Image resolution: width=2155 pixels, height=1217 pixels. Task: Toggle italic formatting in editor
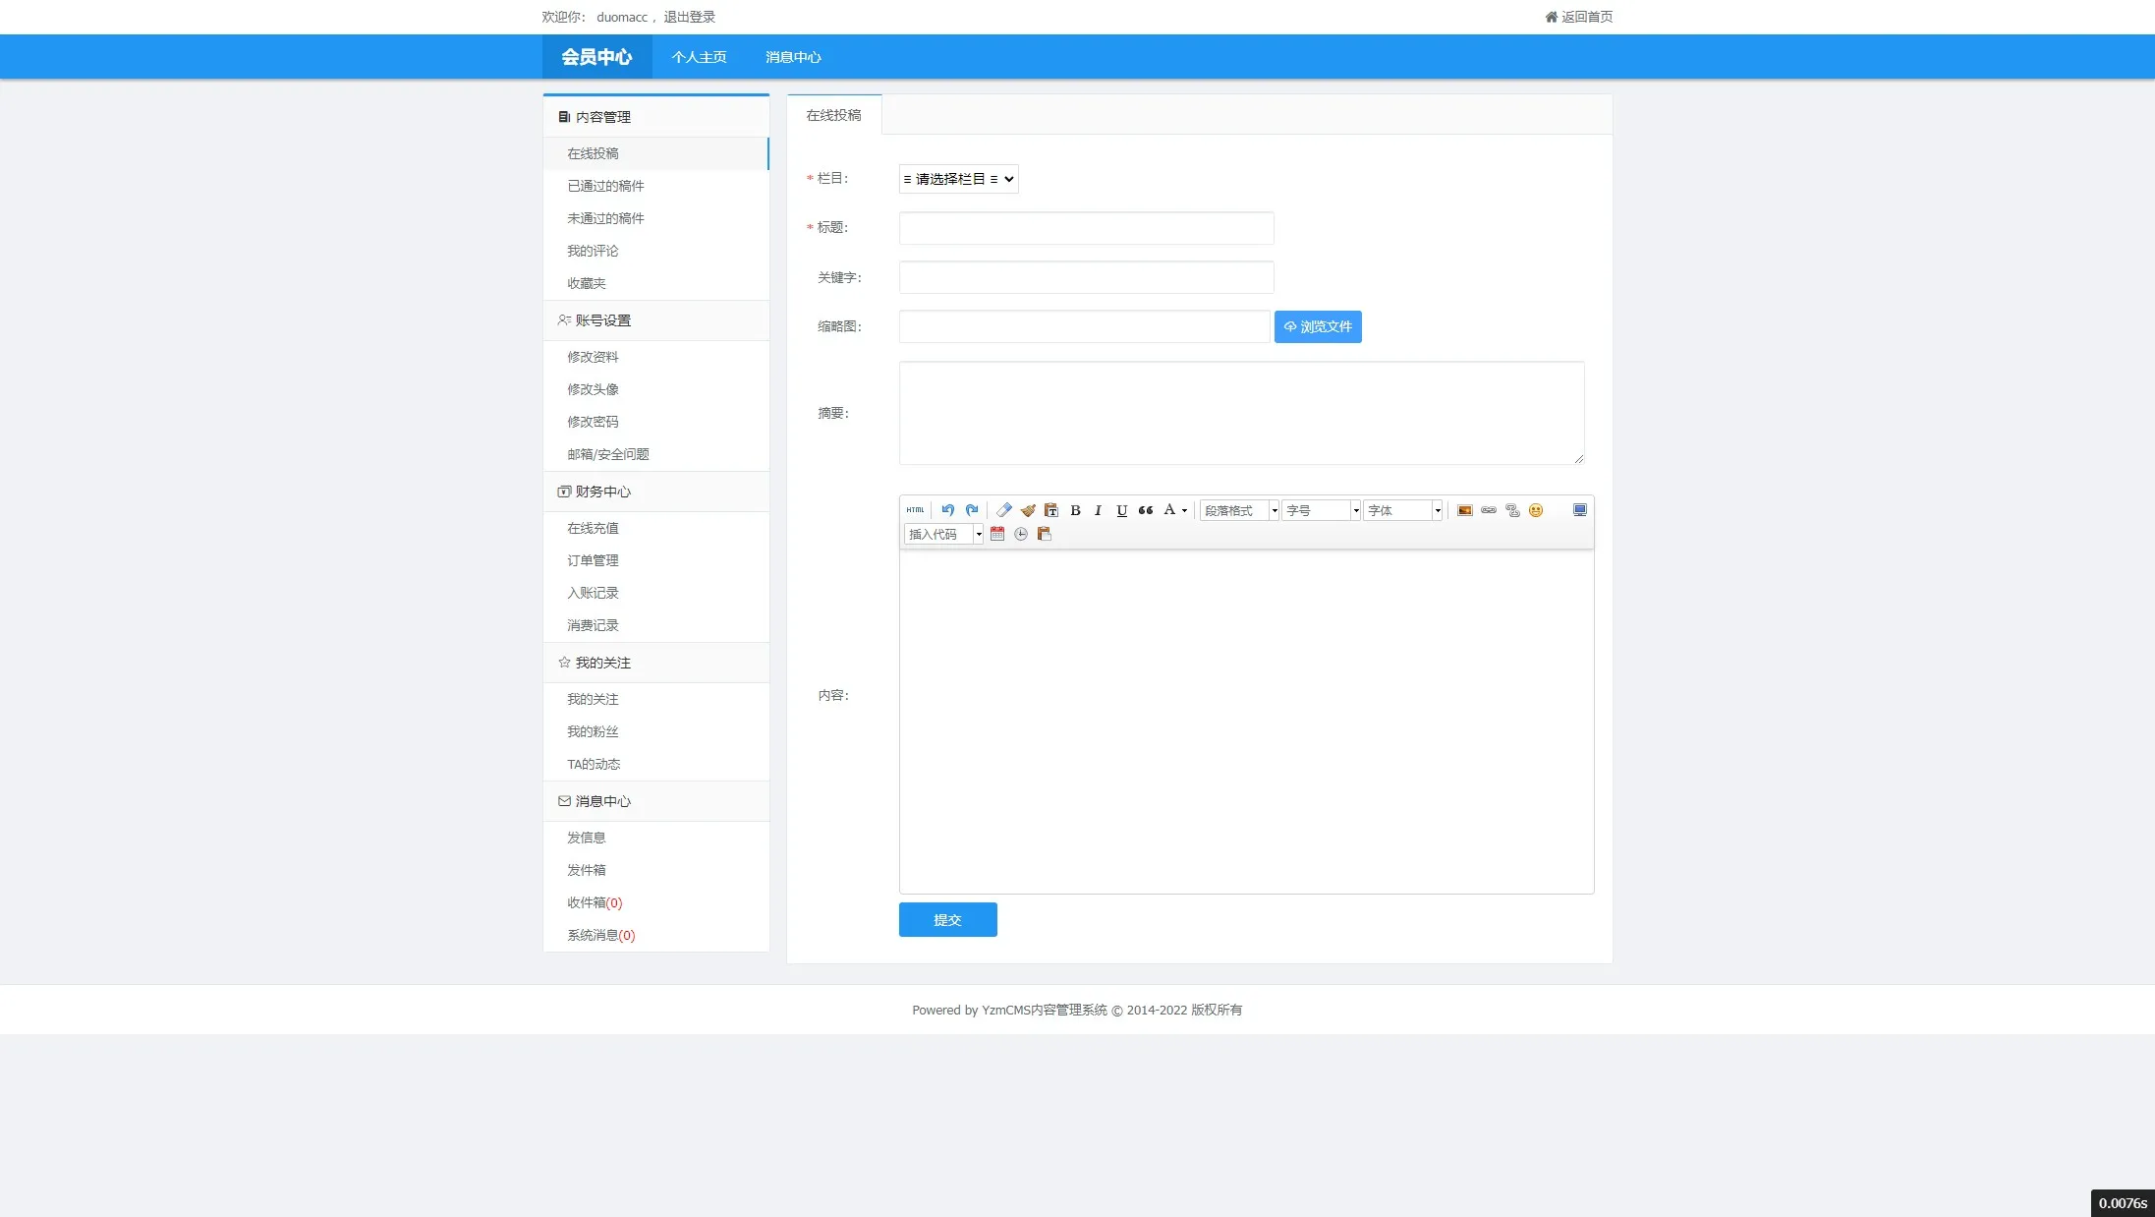pyautogui.click(x=1098, y=510)
